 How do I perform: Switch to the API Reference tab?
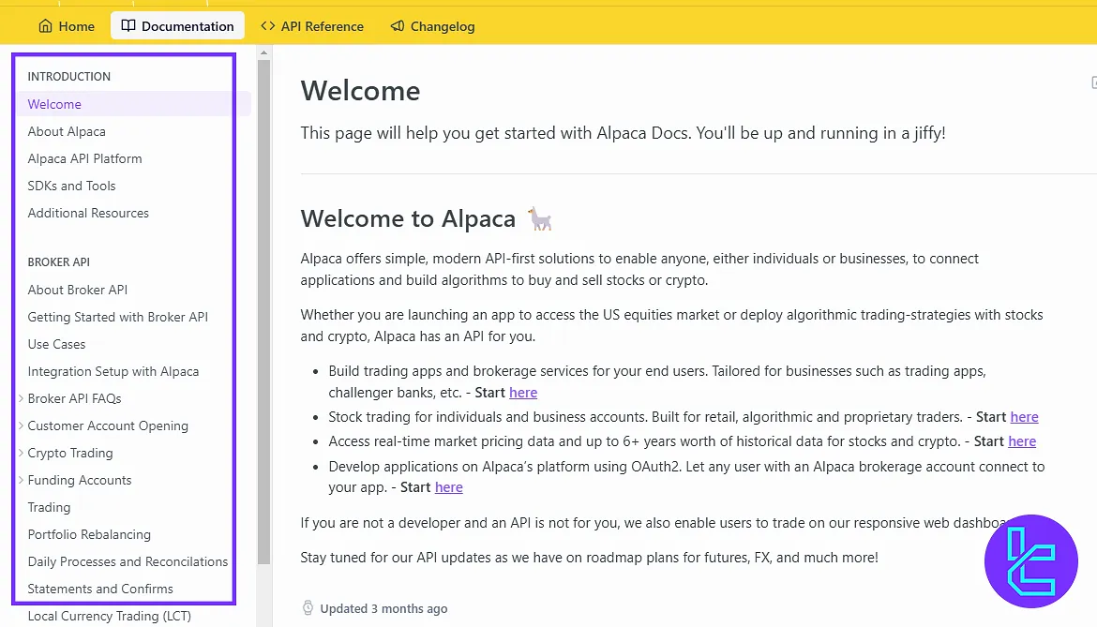coord(322,26)
